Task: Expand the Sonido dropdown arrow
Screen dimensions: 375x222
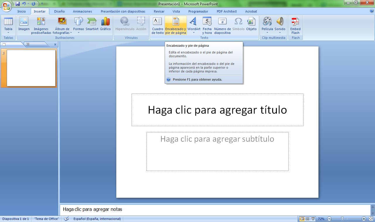Action: (280, 32)
